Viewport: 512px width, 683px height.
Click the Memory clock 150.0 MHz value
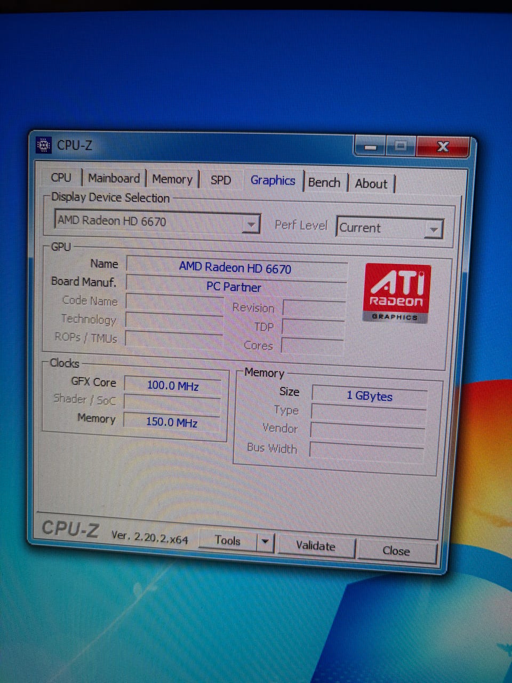171,422
